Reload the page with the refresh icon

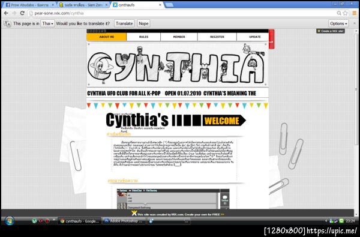[x=22, y=13]
